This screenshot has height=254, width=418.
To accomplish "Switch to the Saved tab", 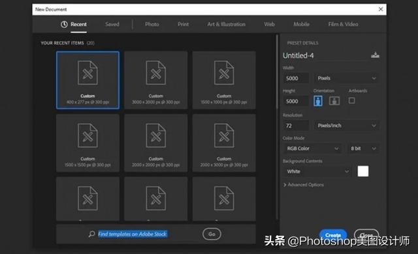I will click(x=112, y=24).
